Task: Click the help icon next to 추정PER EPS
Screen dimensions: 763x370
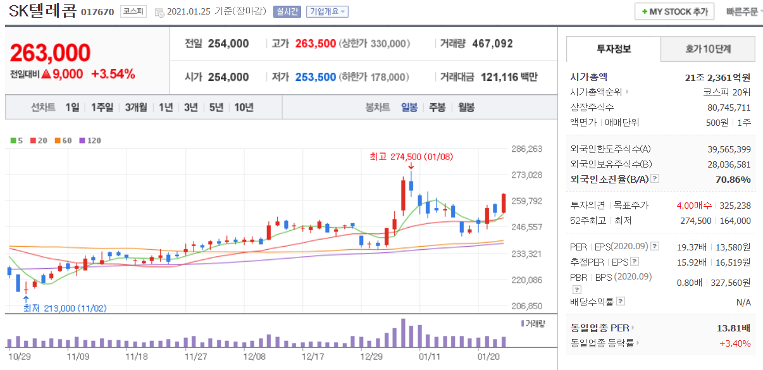Action: click(x=635, y=261)
